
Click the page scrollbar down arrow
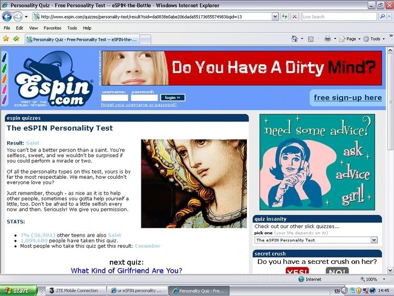coord(390,271)
